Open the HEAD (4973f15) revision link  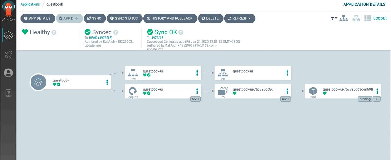click(x=100, y=38)
